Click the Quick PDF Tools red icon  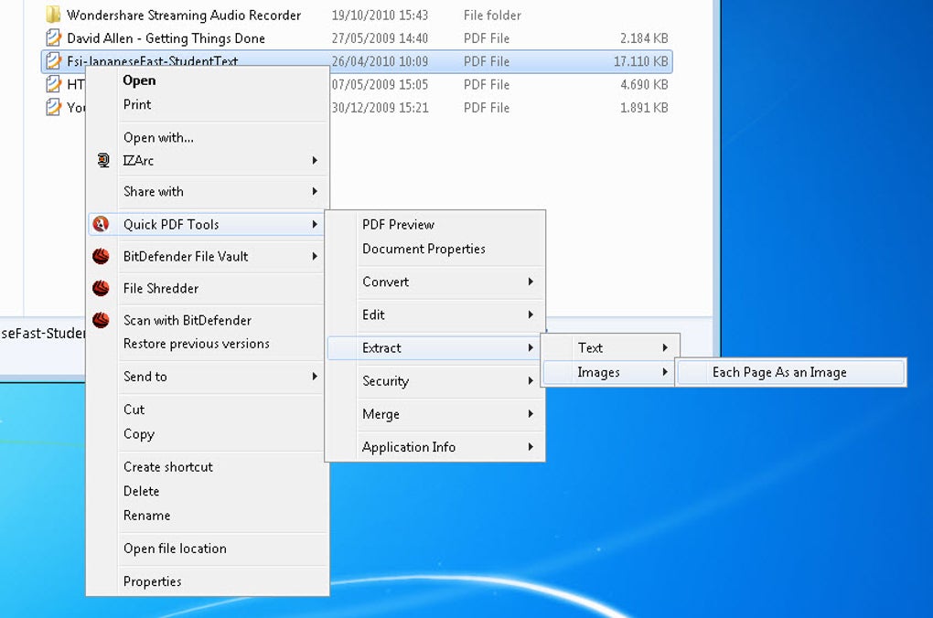click(101, 224)
